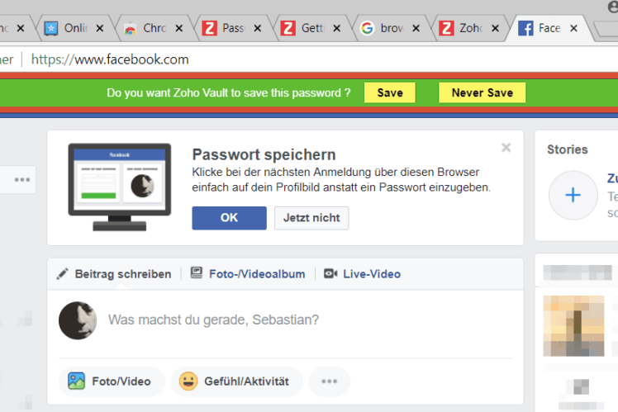Open left sidebar ellipsis options
Viewport: 618px width, 412px height.
[x=22, y=180]
